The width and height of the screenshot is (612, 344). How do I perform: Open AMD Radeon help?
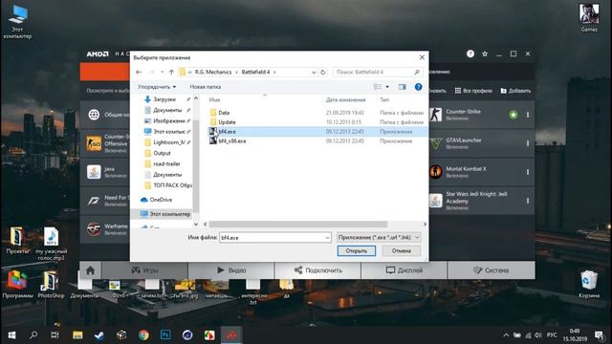470,54
